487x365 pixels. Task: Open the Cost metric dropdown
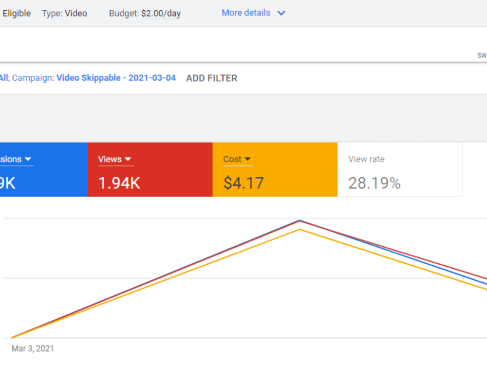[237, 159]
